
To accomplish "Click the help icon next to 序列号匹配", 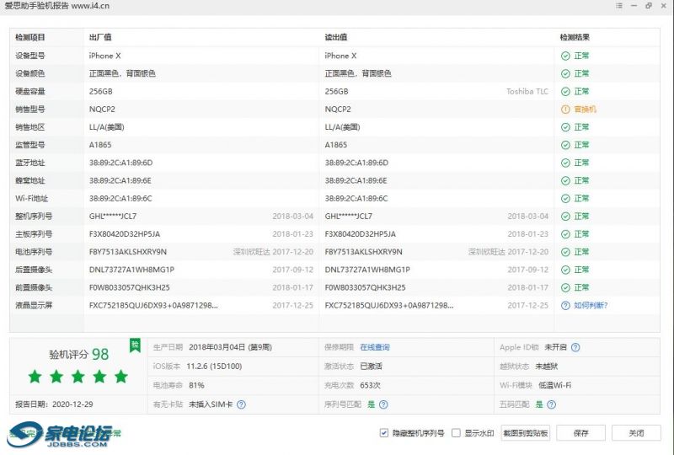I will [x=383, y=404].
